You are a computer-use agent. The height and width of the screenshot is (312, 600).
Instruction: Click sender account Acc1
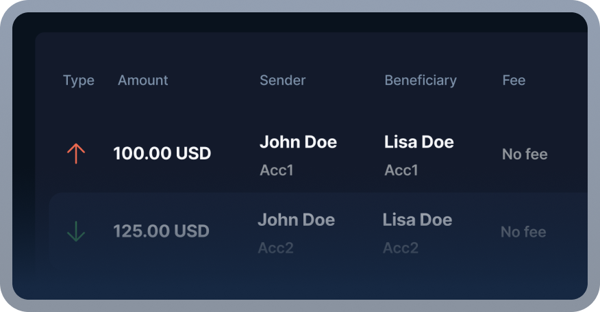[x=277, y=170]
